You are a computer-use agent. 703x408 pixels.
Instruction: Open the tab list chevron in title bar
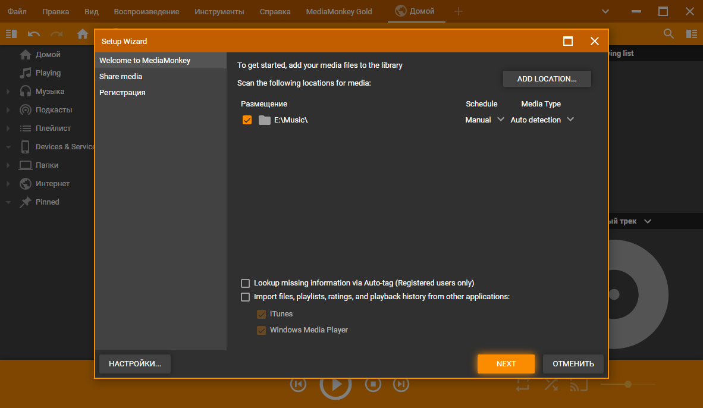[x=605, y=12]
